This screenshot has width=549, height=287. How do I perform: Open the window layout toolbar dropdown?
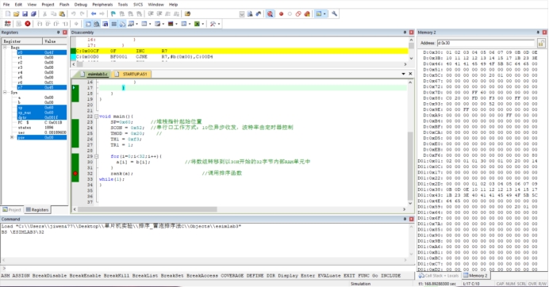tap(324, 13)
